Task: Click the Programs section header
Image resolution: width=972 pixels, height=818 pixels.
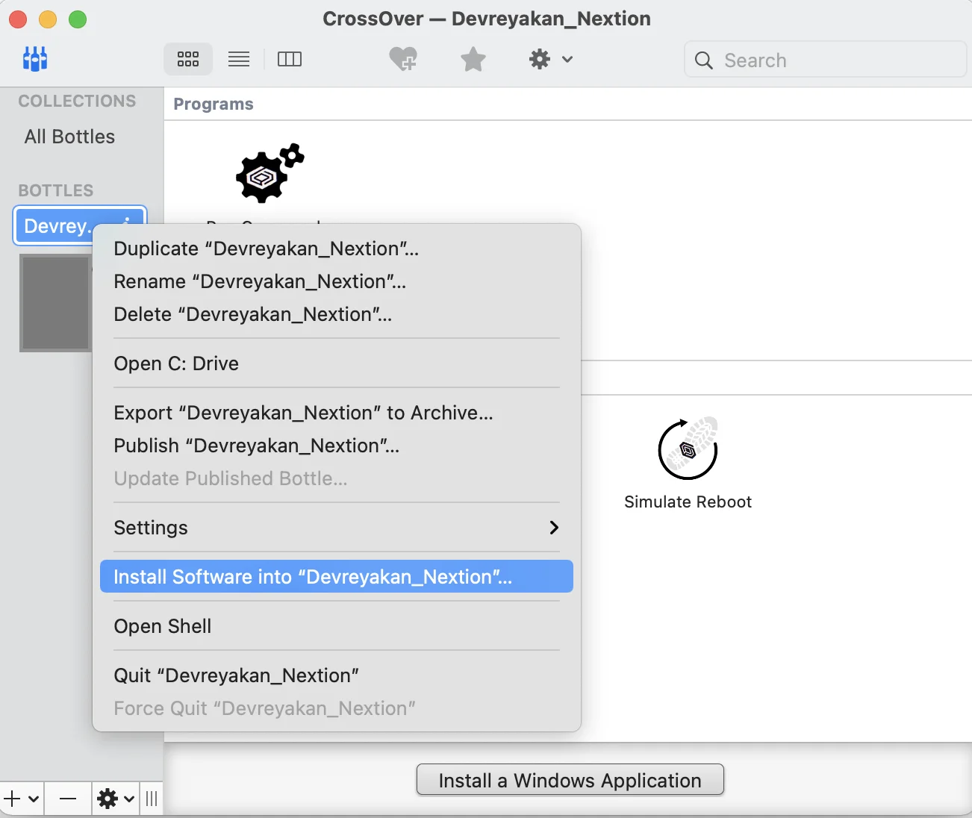Action: pos(214,104)
